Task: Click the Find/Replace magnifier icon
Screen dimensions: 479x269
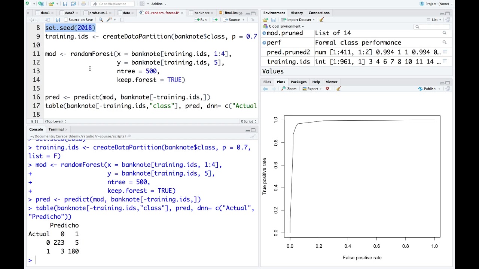Action: click(101, 20)
